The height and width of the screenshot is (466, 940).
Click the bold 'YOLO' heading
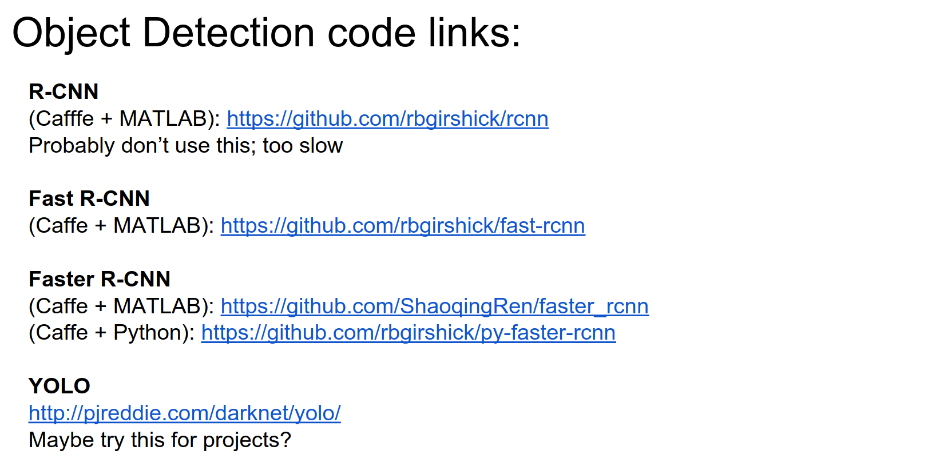point(59,386)
